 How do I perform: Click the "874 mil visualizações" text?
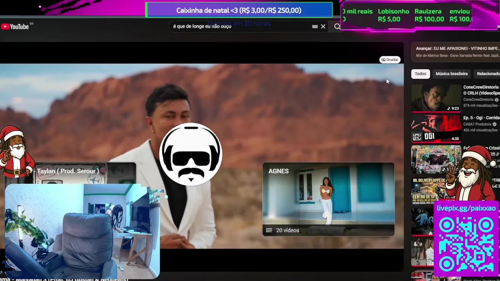coord(480,105)
